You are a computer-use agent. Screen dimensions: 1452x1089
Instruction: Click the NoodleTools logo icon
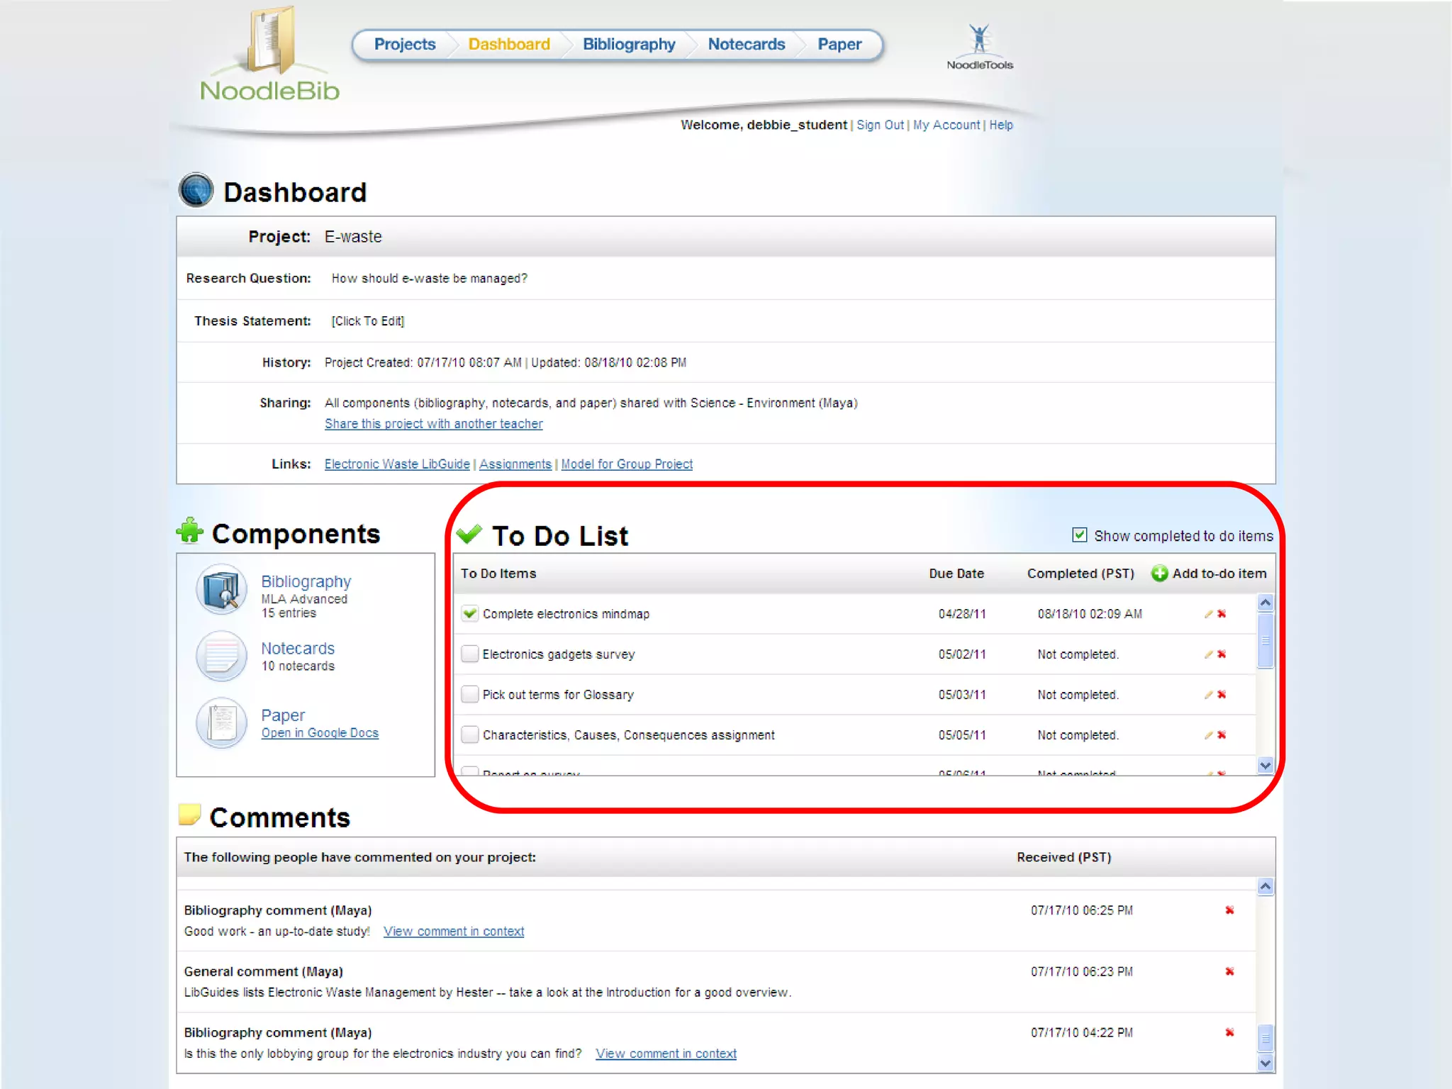pyautogui.click(x=979, y=39)
